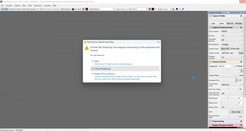The image size is (246, 132).
Task: Click the blue pin icon in toolbar
Action: click(183, 9)
